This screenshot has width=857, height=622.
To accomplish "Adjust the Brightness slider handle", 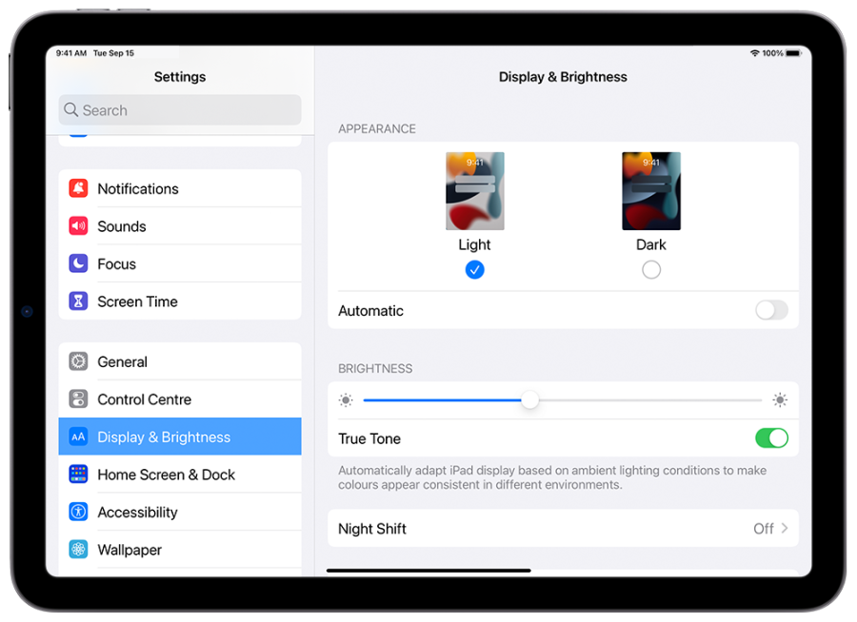I will (530, 400).
